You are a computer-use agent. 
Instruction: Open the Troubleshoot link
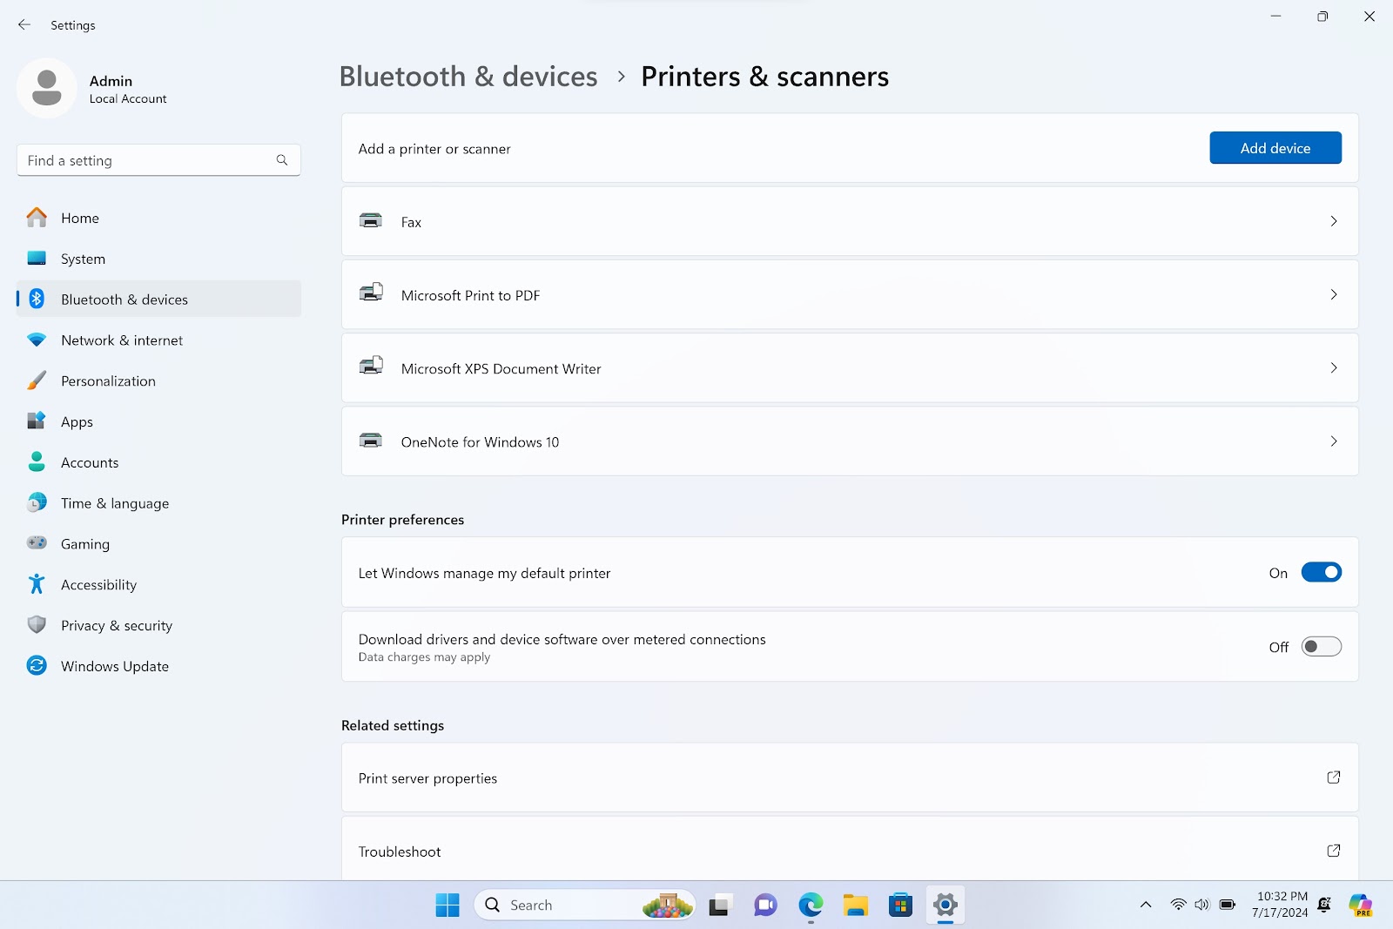850,851
